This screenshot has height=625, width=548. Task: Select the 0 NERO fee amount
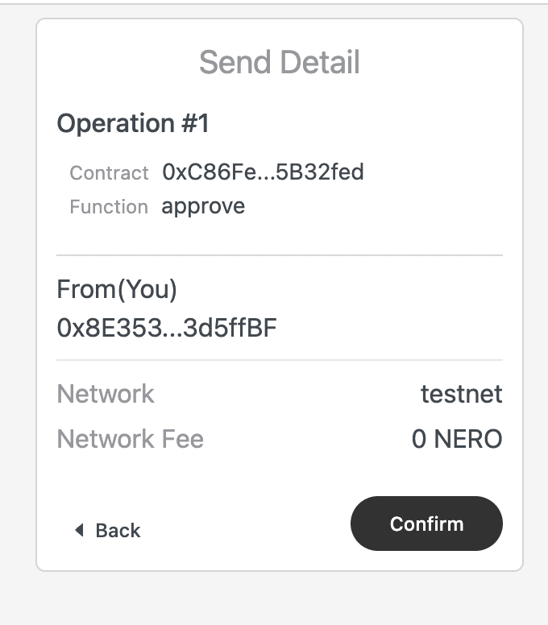(x=456, y=439)
